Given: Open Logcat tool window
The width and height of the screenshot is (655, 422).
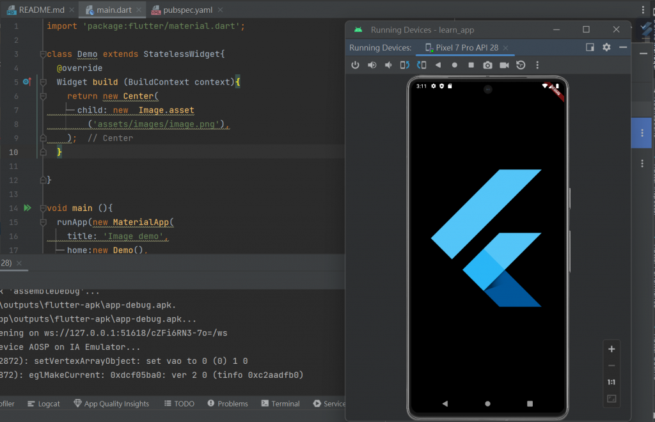Looking at the screenshot, I should click(x=44, y=403).
